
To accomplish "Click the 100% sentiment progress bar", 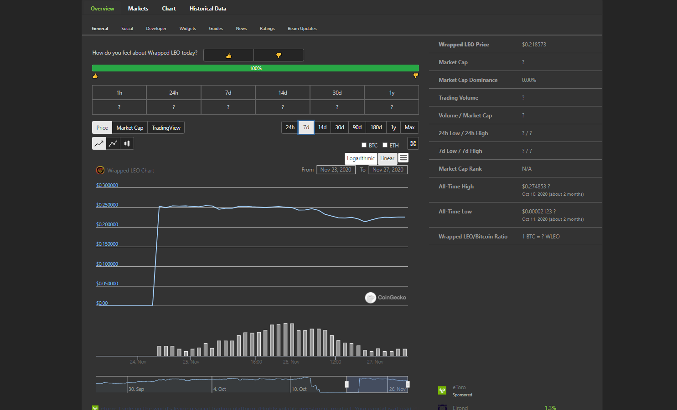I will (x=255, y=68).
